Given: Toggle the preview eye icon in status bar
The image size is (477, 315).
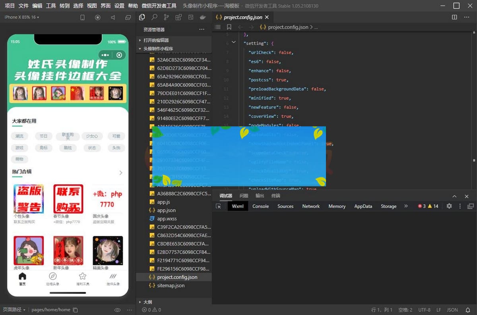Looking at the screenshot, I should [117, 310].
